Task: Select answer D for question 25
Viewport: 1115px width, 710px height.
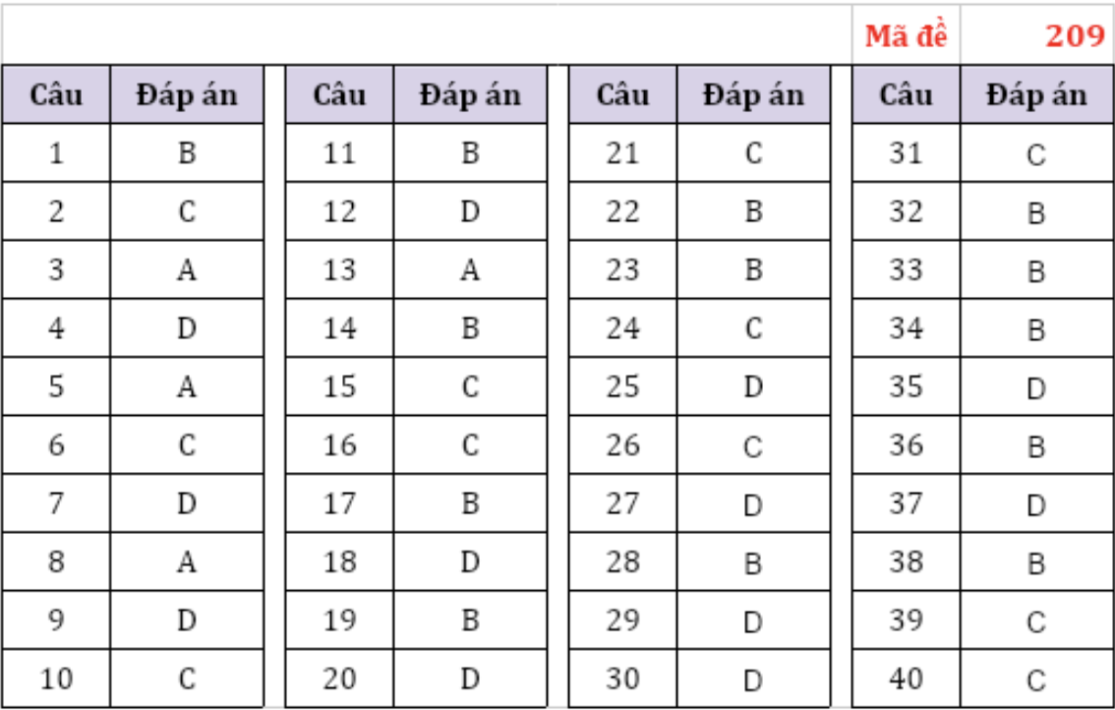Action: click(753, 387)
